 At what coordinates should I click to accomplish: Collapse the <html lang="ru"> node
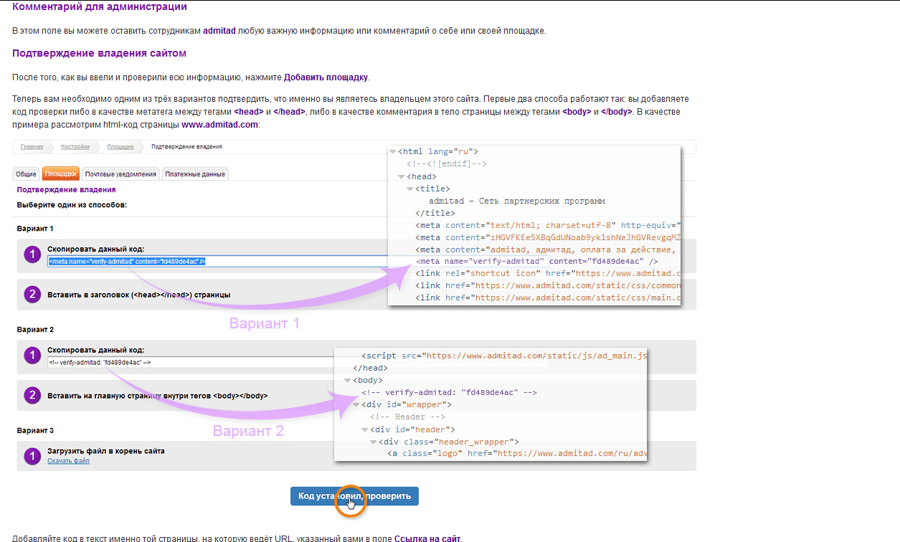[x=392, y=151]
